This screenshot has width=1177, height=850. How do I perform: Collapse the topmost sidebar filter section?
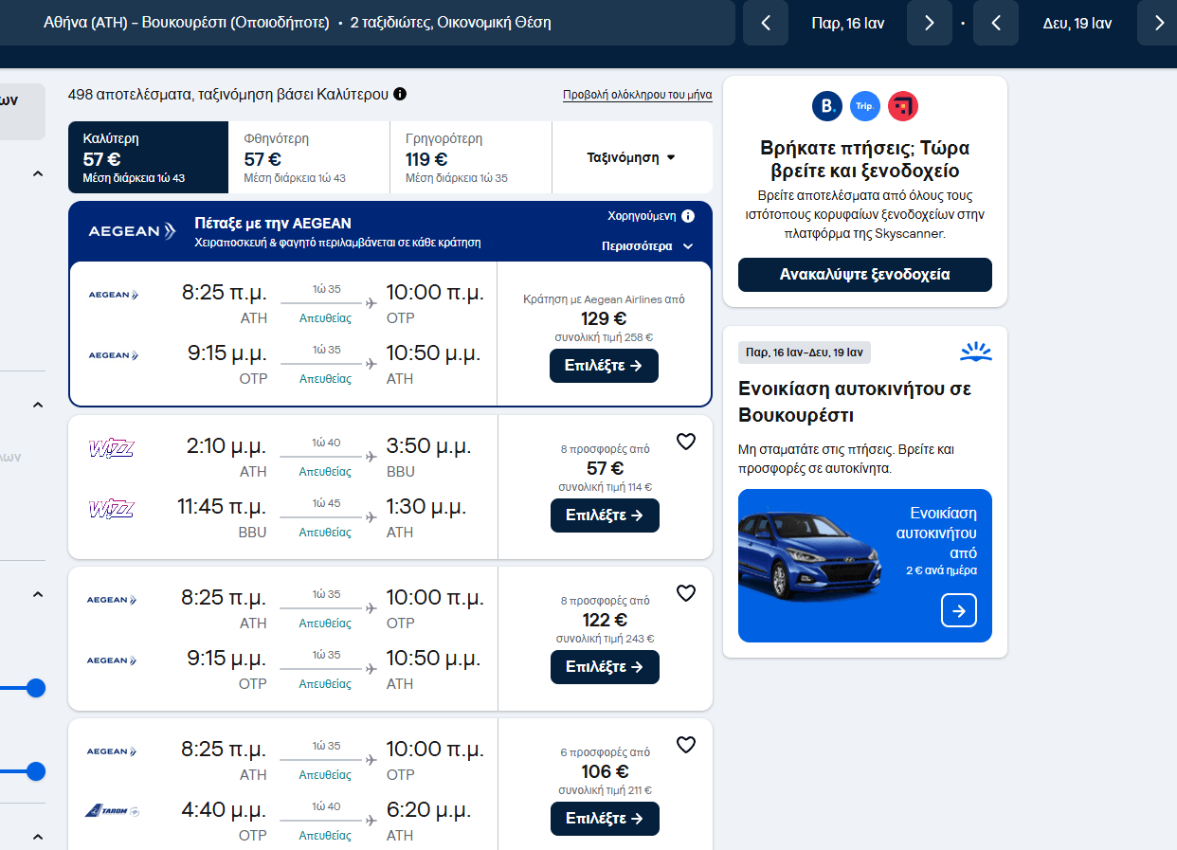(38, 173)
